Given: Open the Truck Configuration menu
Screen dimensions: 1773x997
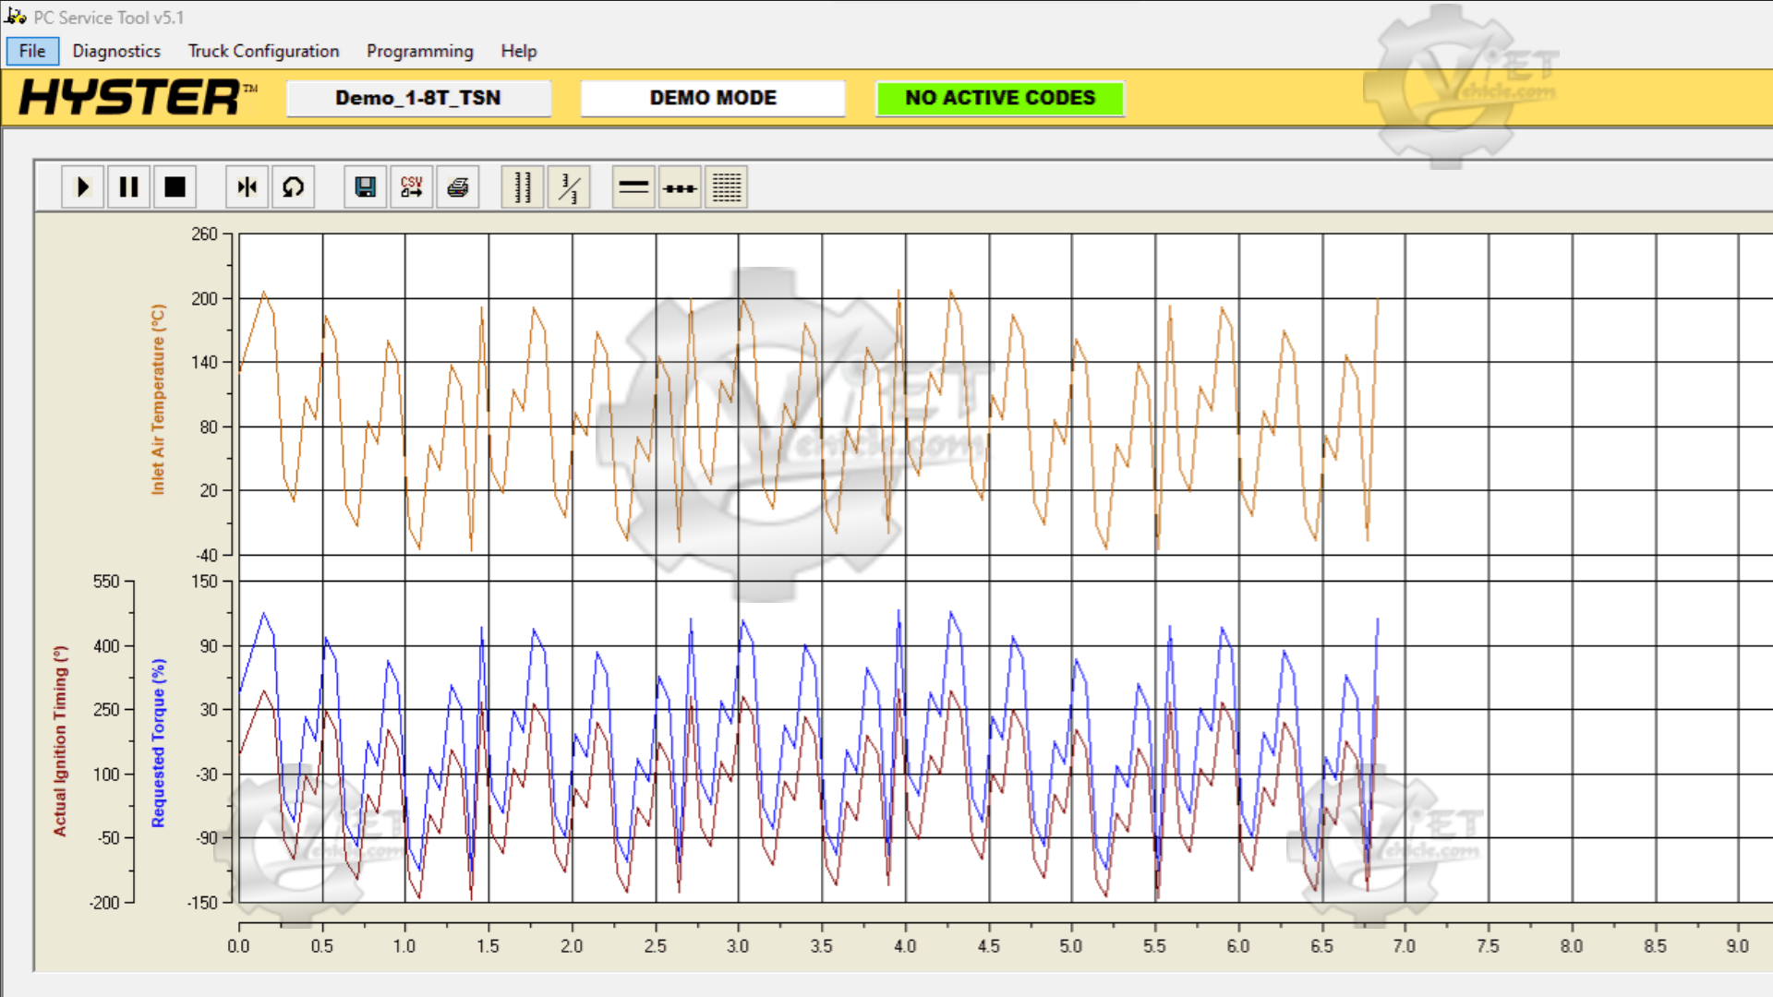Looking at the screenshot, I should tap(263, 51).
